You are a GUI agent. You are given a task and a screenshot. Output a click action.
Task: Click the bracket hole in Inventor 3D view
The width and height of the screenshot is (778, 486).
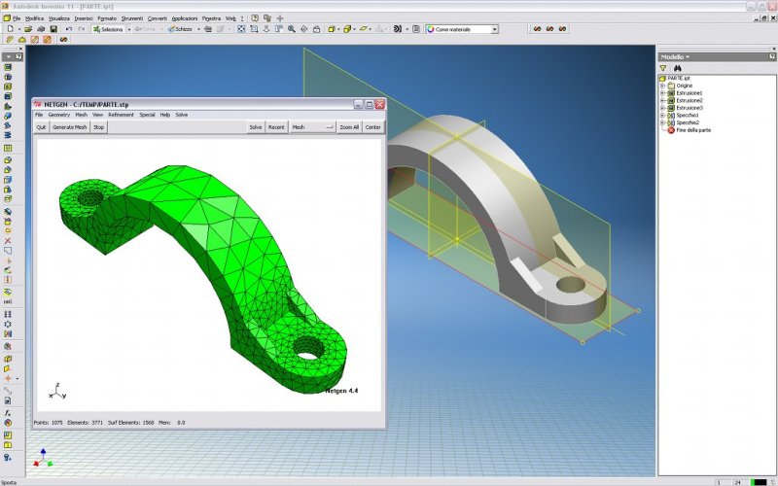[x=571, y=285]
